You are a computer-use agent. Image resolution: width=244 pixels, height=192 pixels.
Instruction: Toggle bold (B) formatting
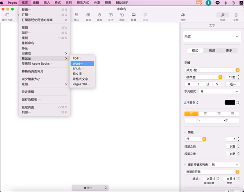pyautogui.click(x=189, y=84)
